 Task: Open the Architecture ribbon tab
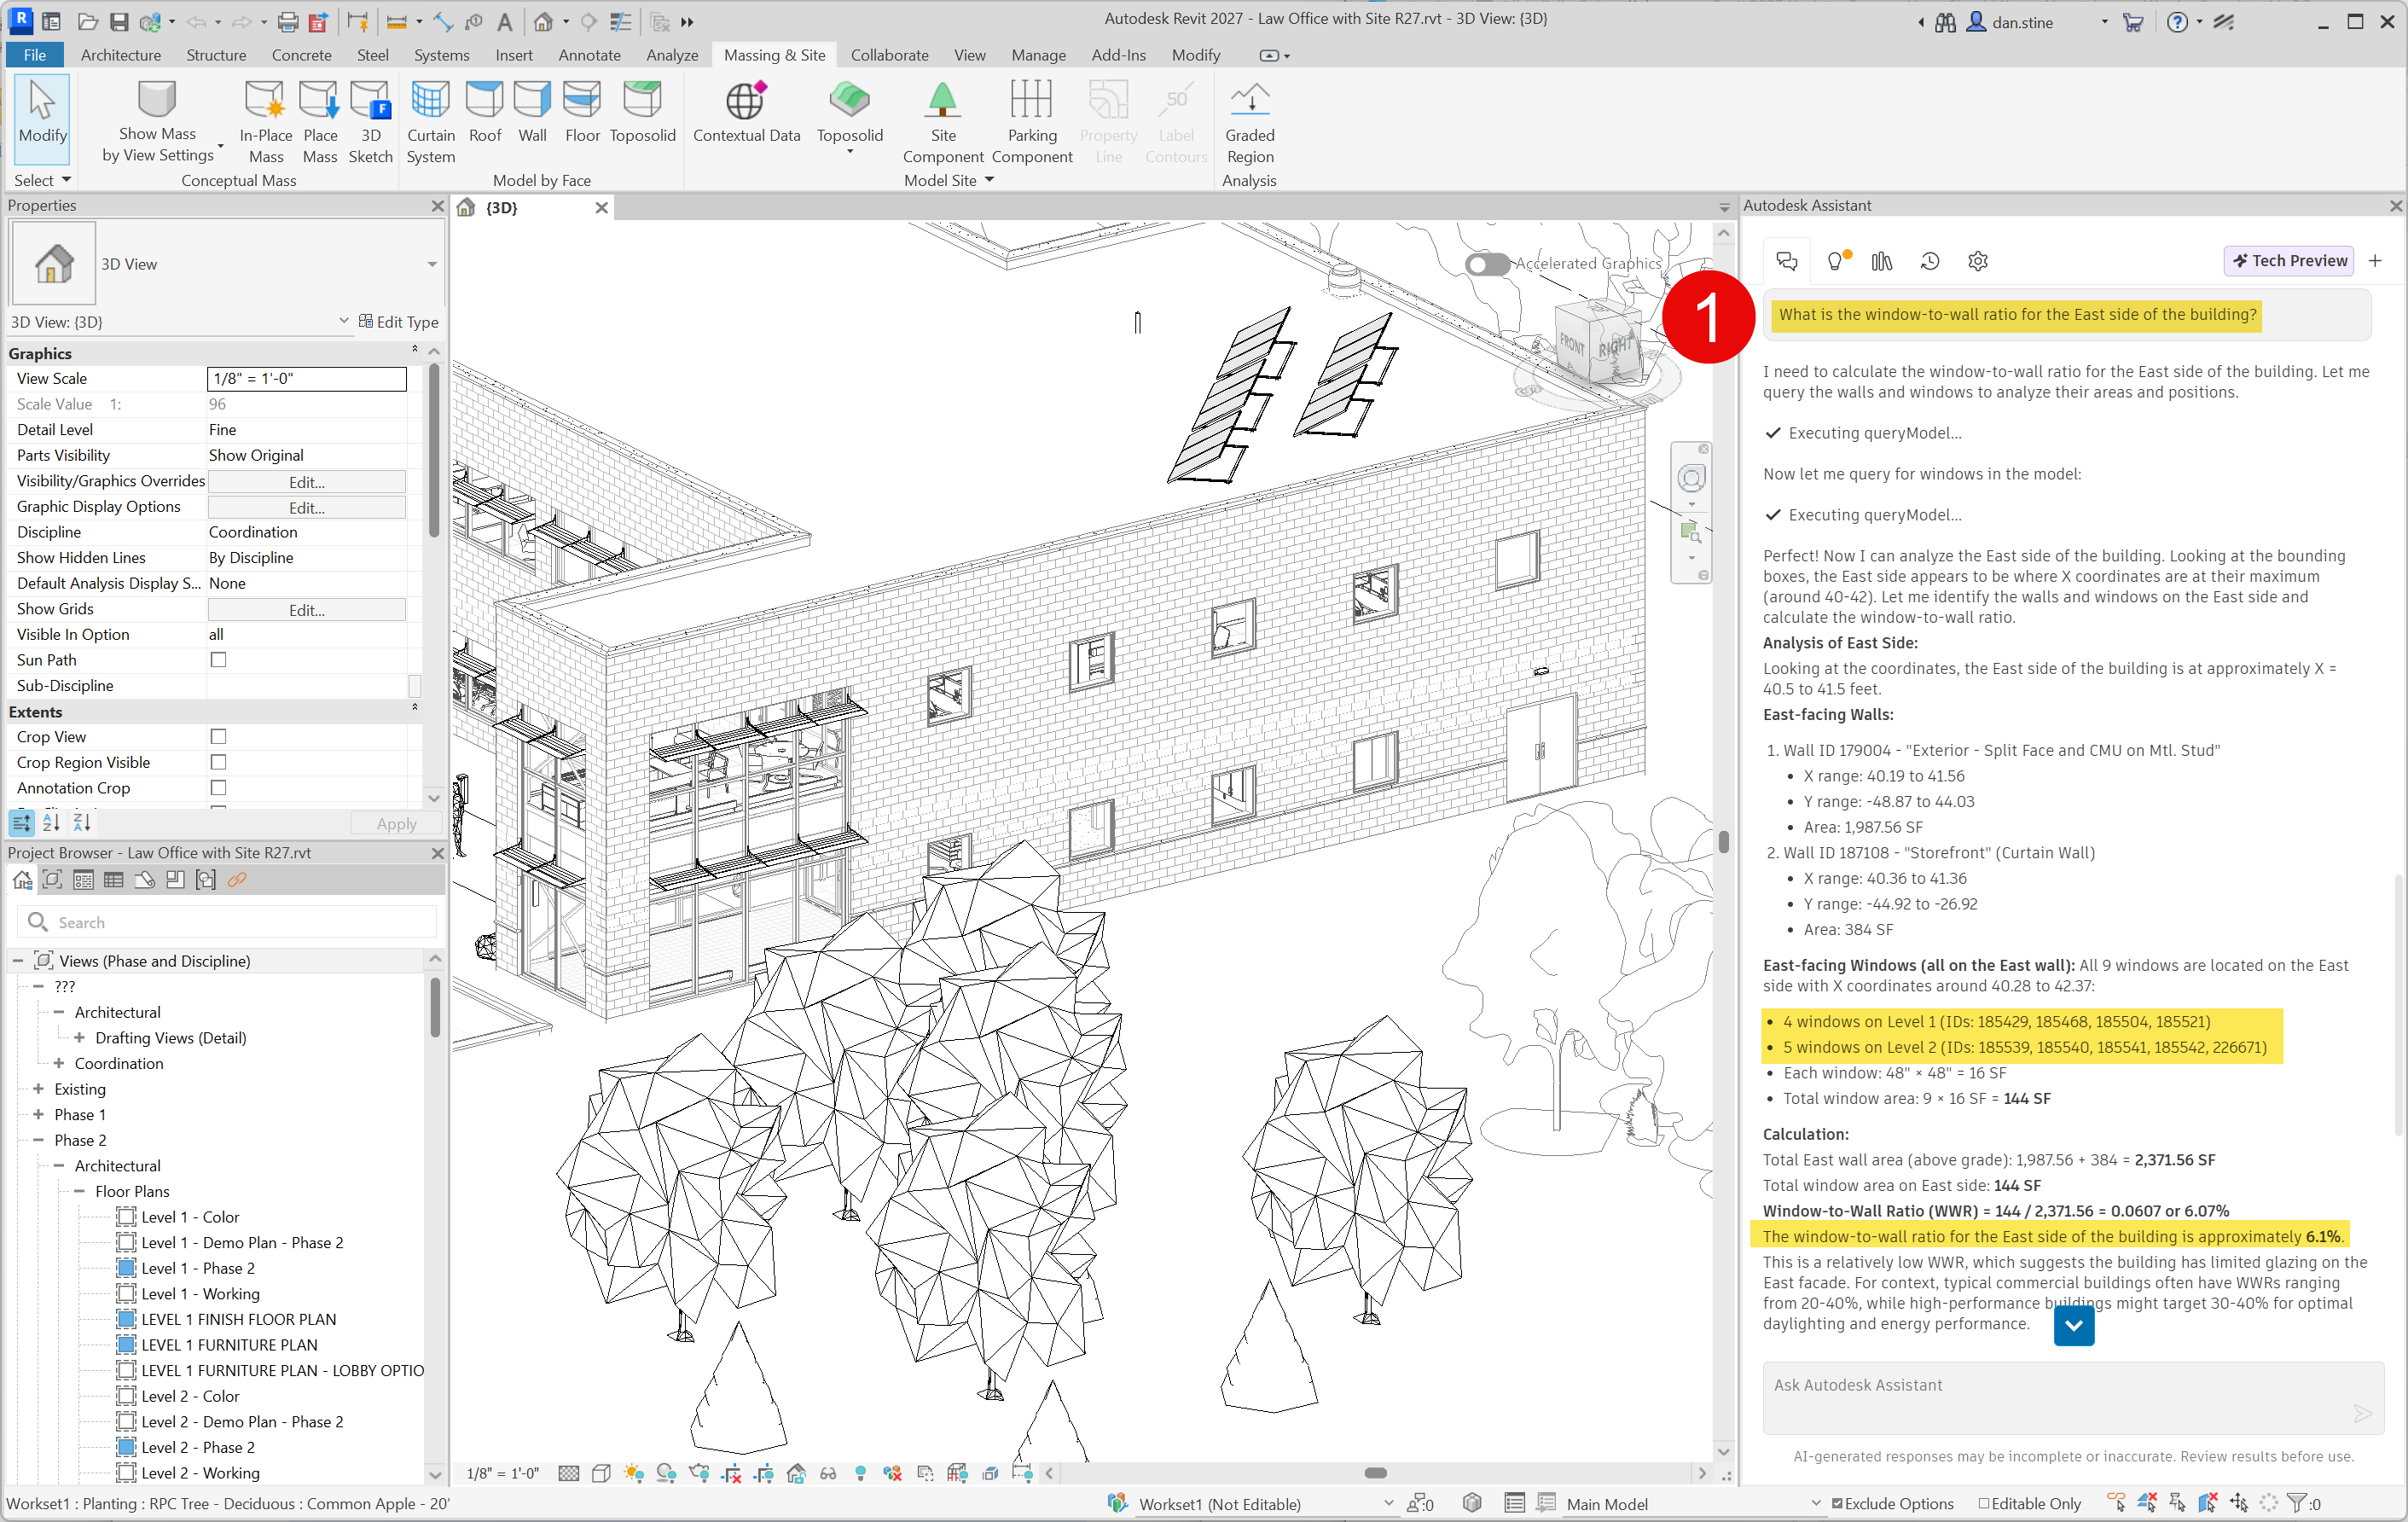(121, 55)
